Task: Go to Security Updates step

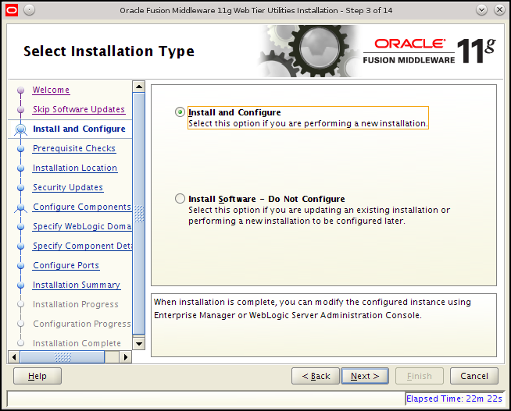Action: click(x=68, y=187)
